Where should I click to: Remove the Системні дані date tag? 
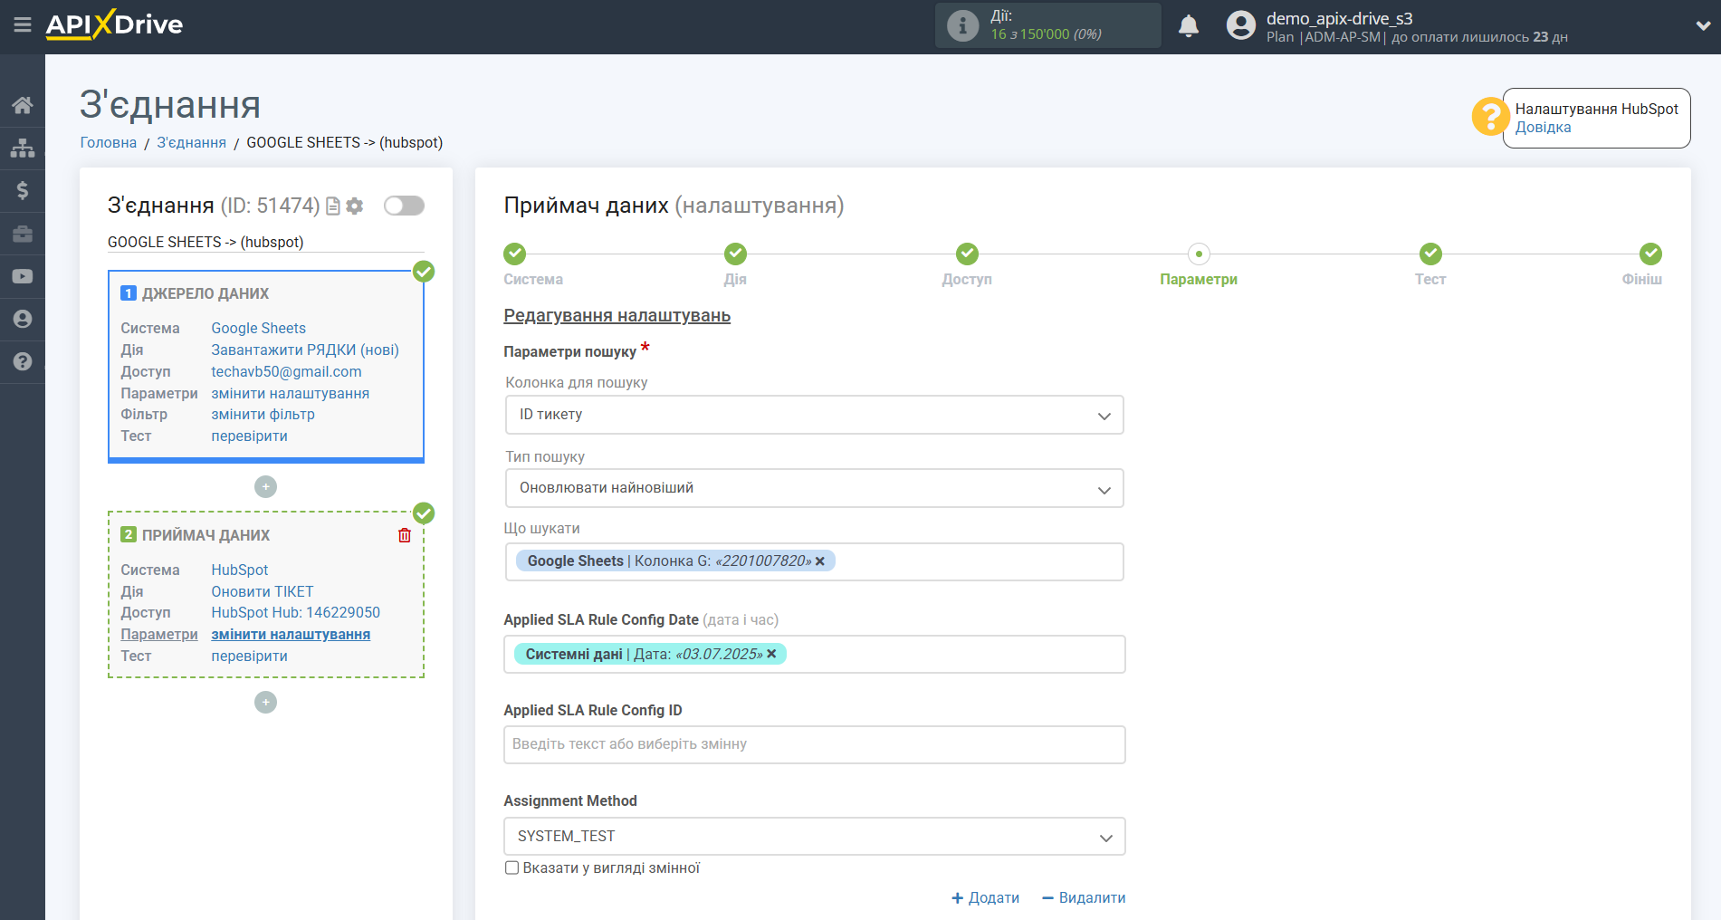771,654
